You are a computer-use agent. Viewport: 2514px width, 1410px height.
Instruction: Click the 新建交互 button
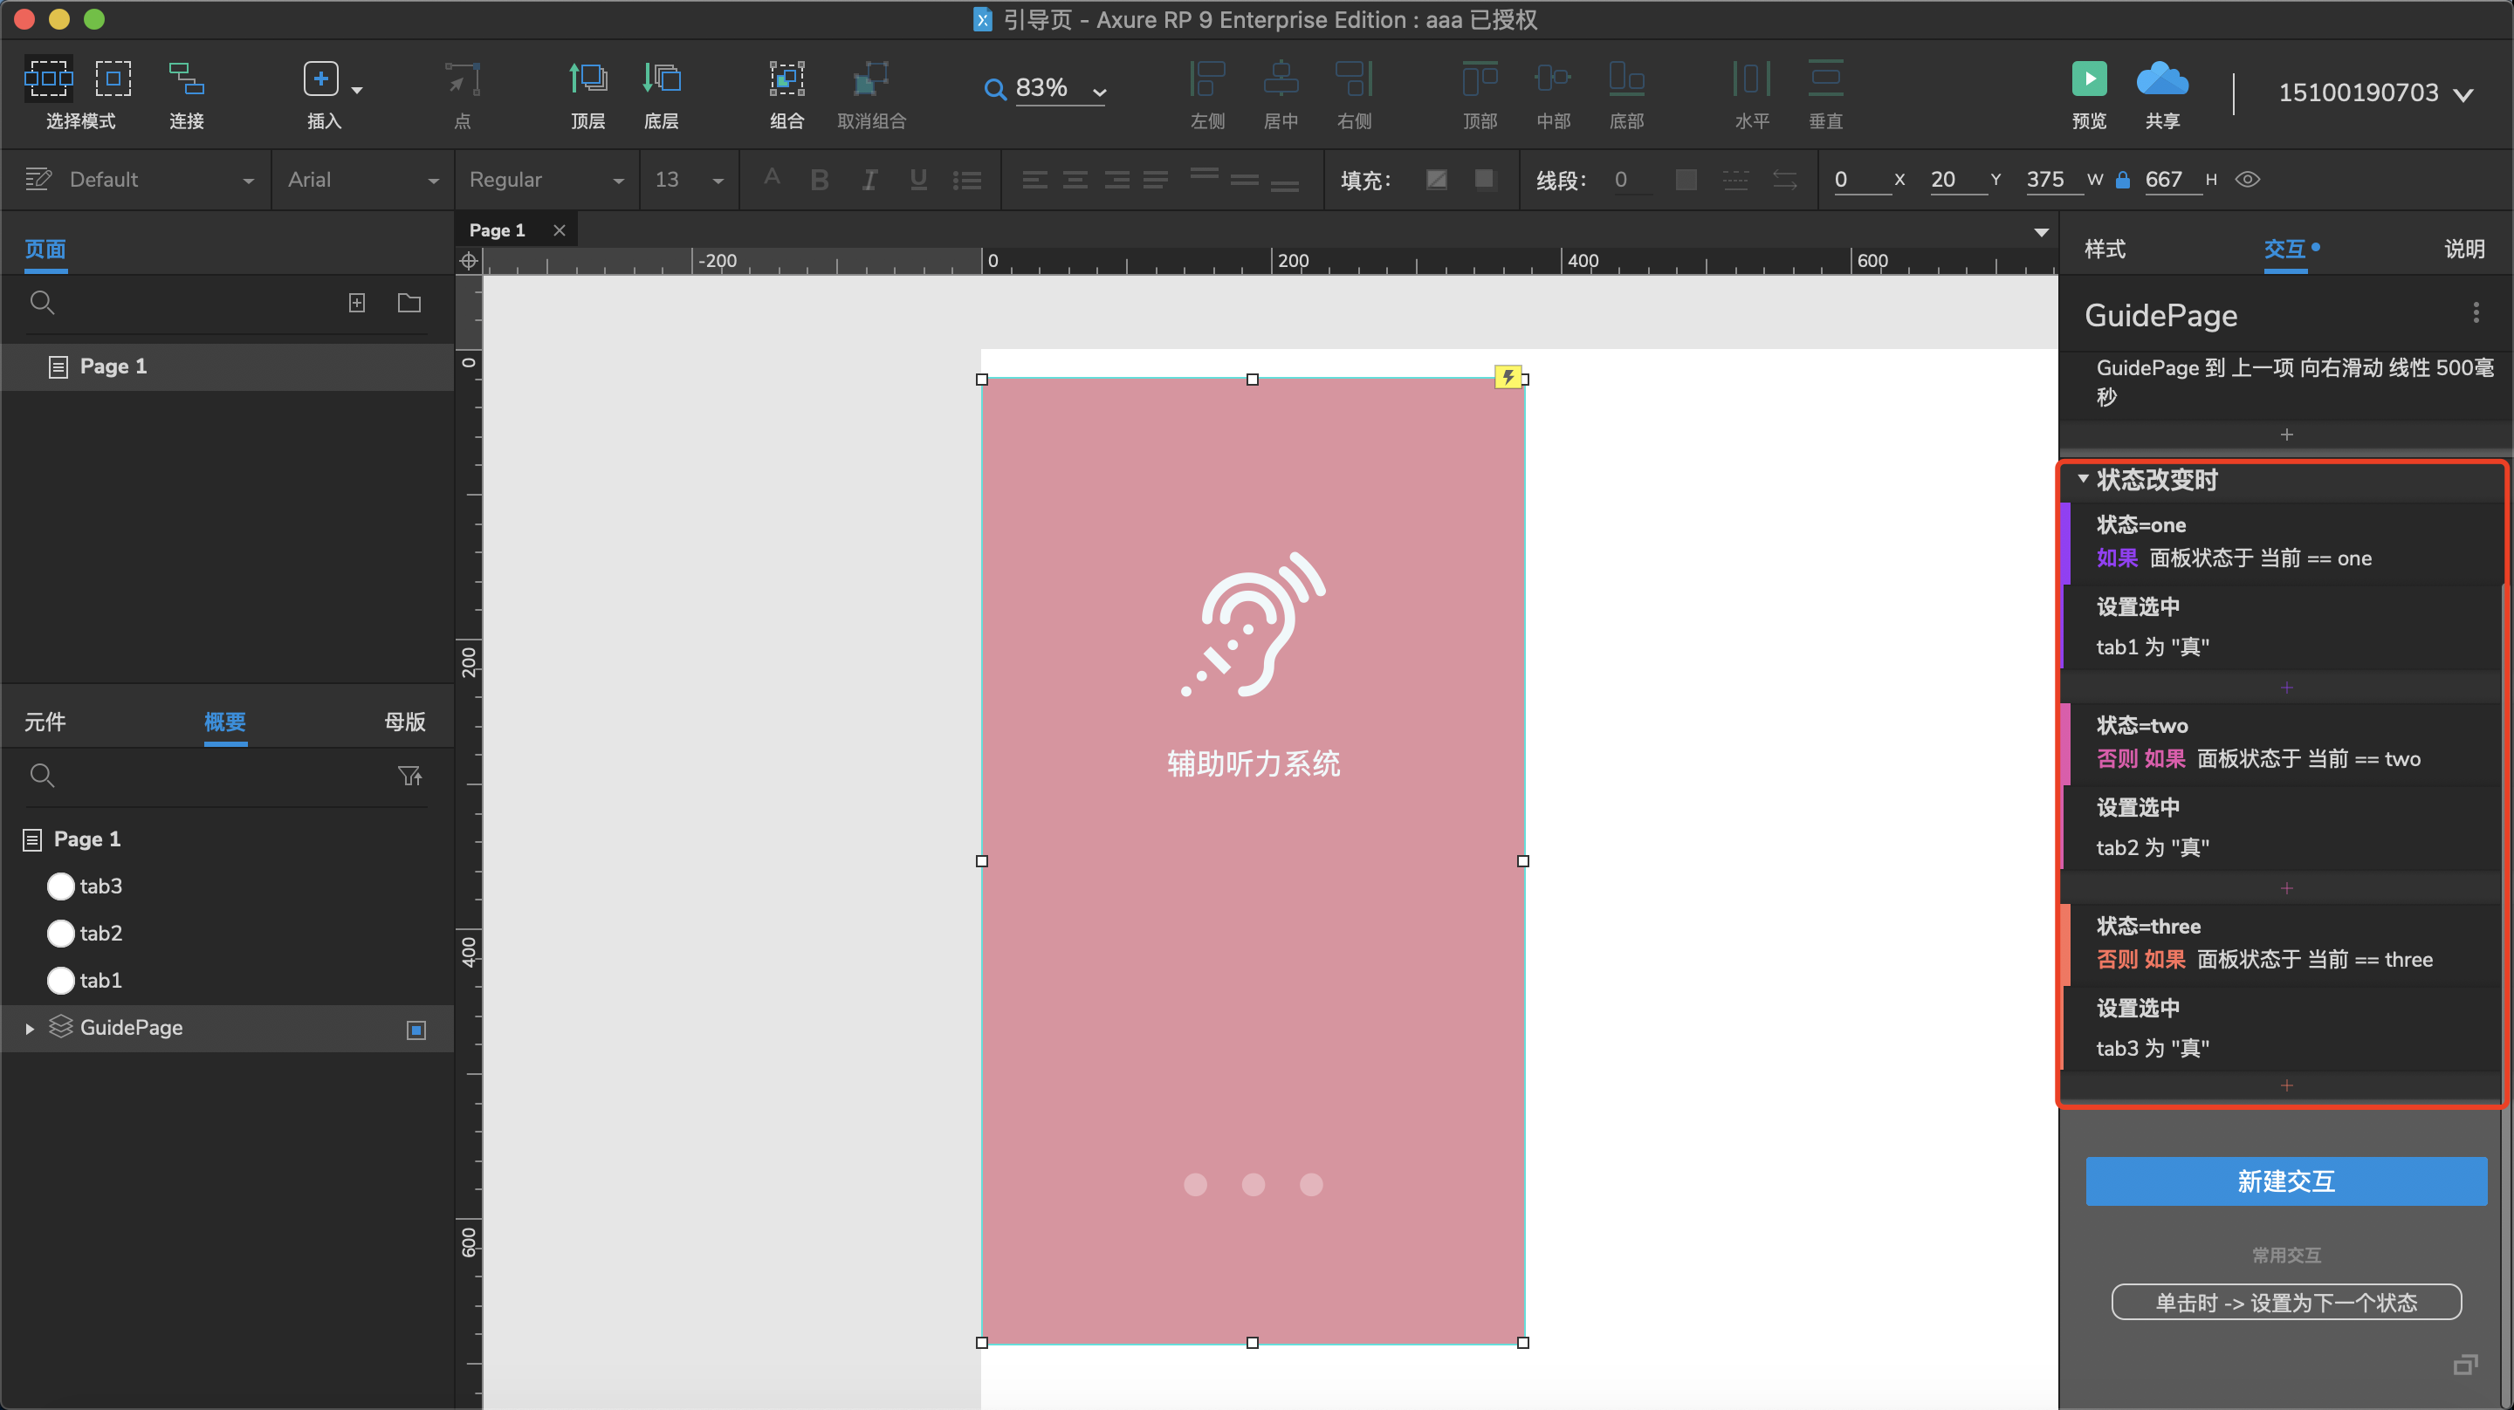pyautogui.click(x=2285, y=1181)
